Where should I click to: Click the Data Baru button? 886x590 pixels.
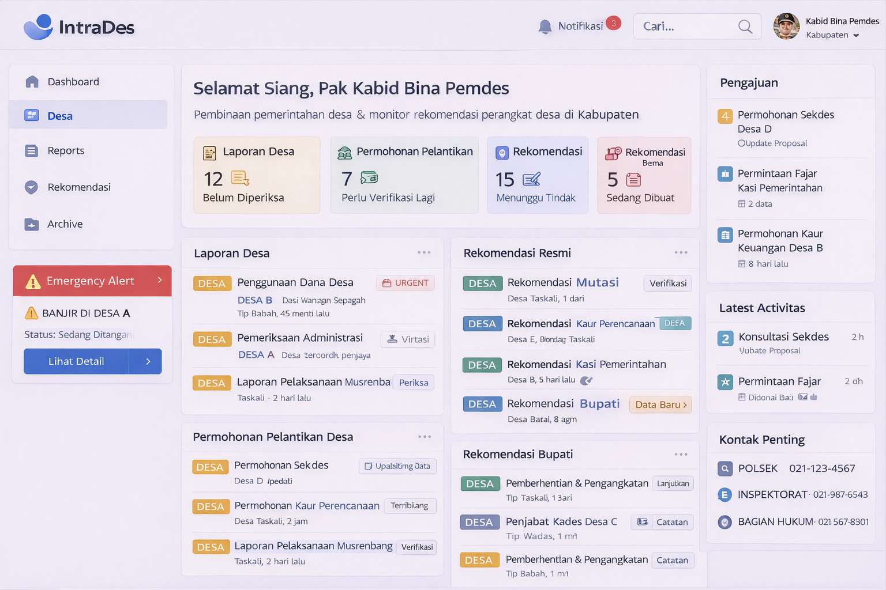click(660, 404)
